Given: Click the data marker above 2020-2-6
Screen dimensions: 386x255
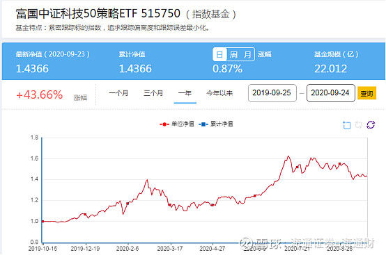Looking at the screenshot, I should pyautogui.click(x=128, y=204).
